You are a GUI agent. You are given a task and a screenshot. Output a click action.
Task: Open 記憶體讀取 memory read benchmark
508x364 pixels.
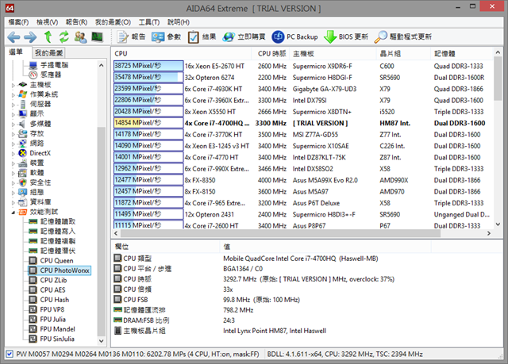[58, 221]
